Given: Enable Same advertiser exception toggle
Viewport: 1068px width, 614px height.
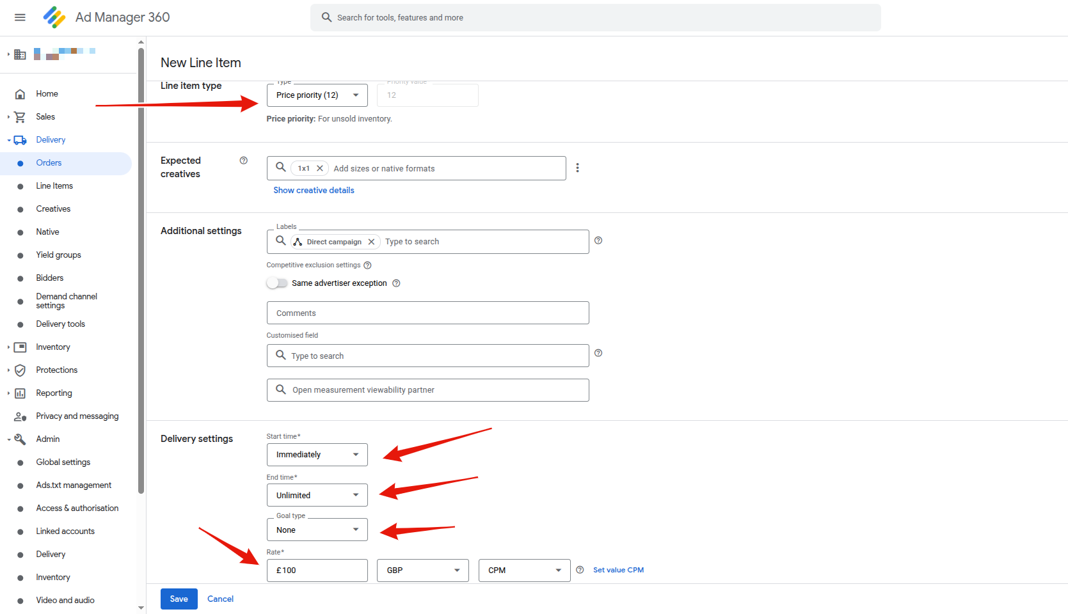Looking at the screenshot, I should [277, 283].
